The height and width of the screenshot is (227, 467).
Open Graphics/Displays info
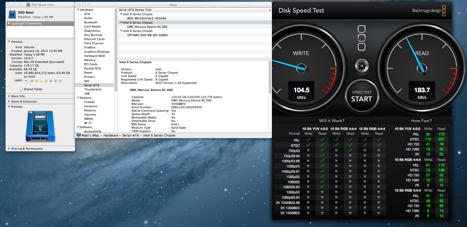tap(97, 52)
